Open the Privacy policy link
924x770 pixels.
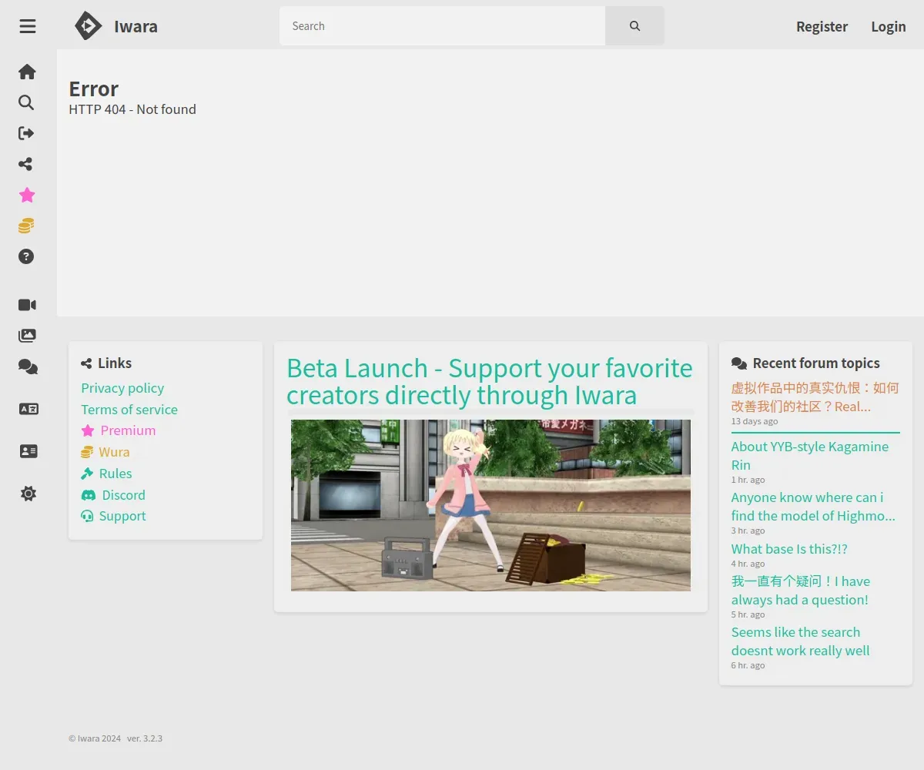click(122, 388)
